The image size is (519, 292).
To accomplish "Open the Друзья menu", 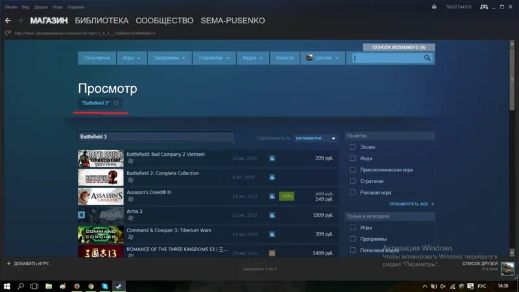I will [x=41, y=7].
